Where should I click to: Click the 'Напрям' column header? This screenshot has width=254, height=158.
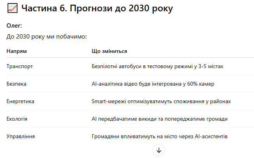[x=16, y=51]
